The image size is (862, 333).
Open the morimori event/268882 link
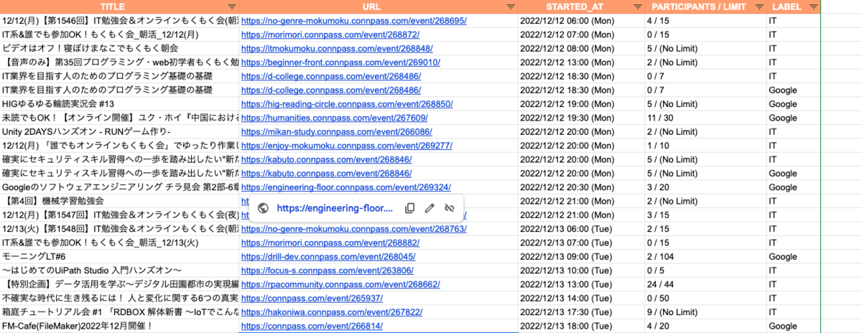point(331,243)
